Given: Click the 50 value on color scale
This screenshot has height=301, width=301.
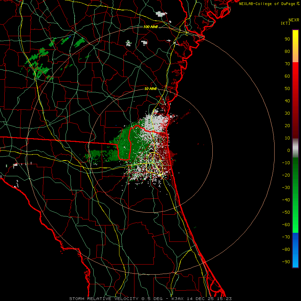Looking at the screenshot, I should tap(287, 89).
